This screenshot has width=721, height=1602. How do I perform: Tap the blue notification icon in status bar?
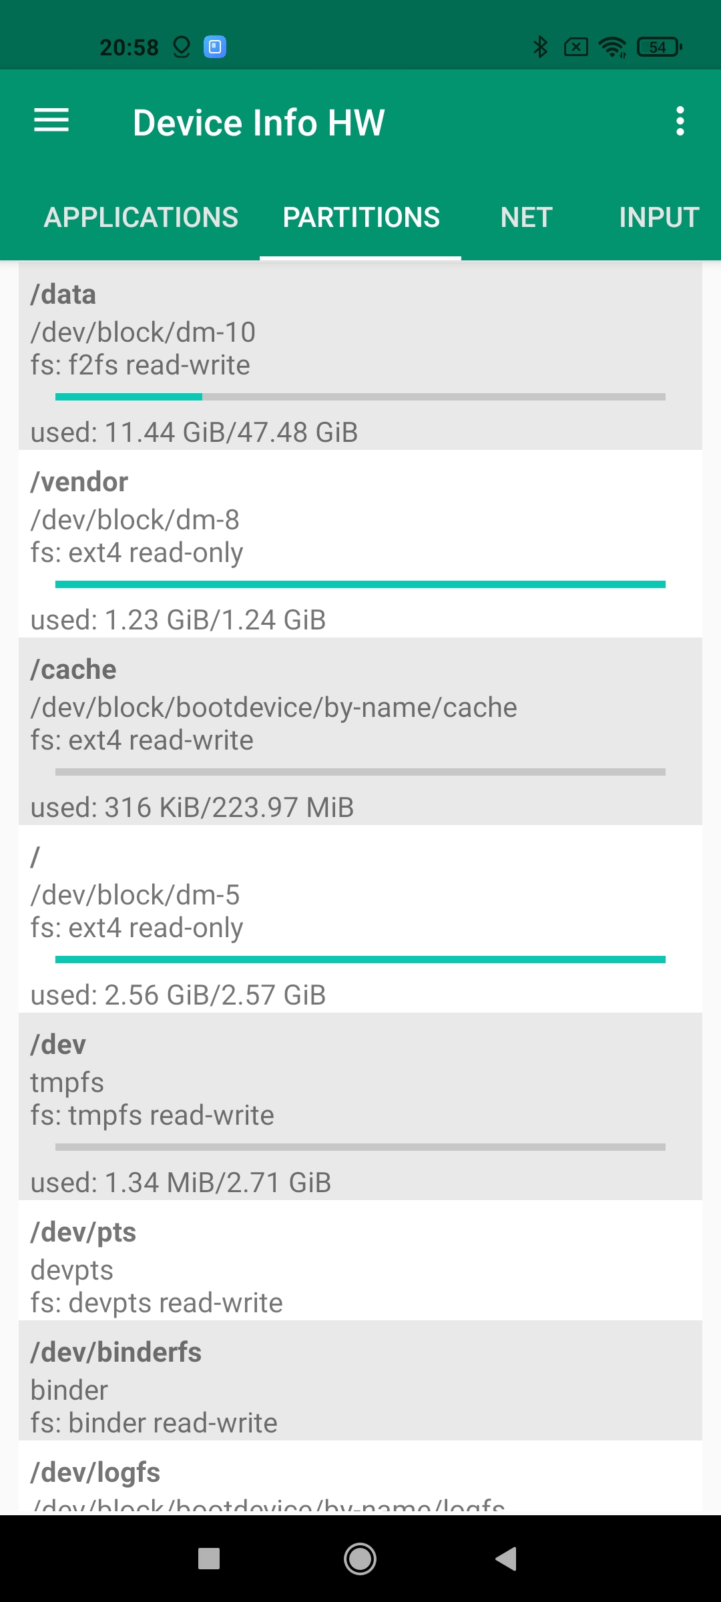coord(215,47)
